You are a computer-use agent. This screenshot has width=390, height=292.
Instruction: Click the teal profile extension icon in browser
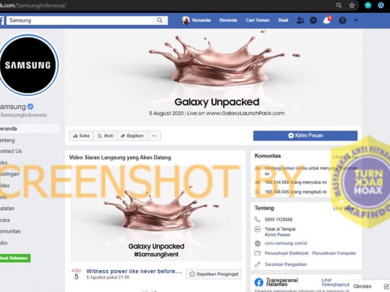click(x=368, y=5)
